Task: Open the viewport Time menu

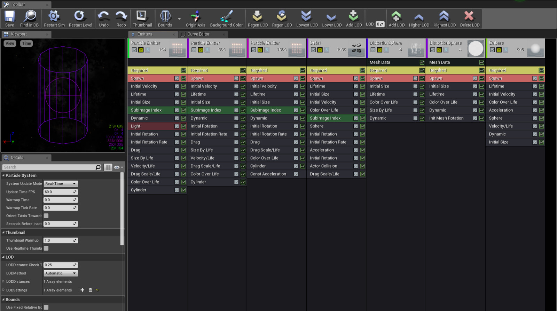Action: [x=26, y=43]
